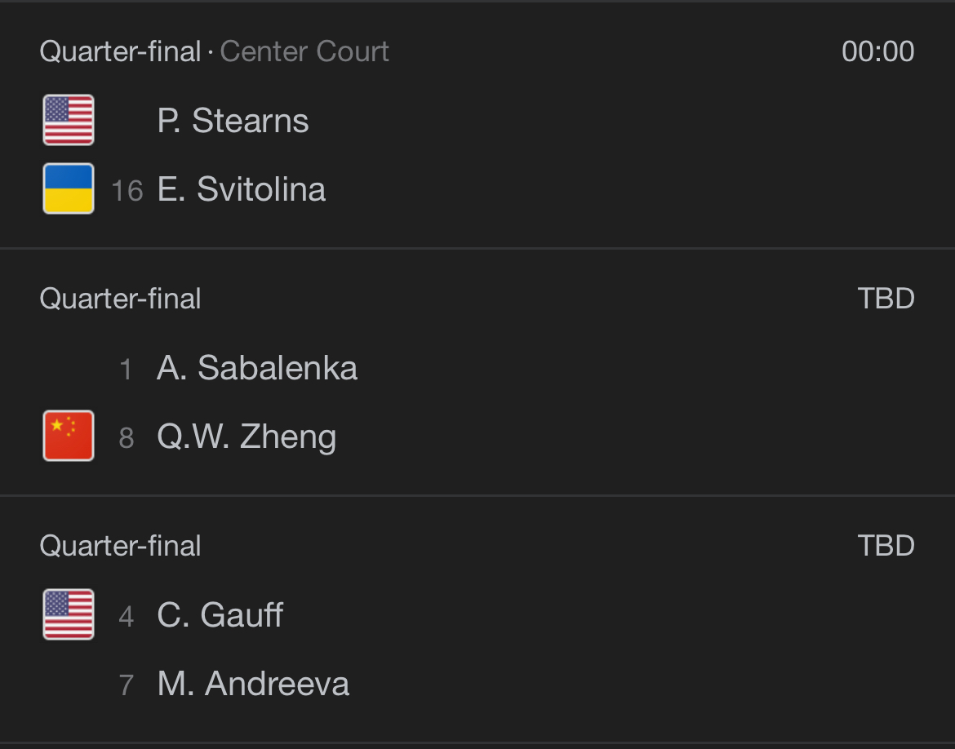Click the US flag beside C. Gauff
The width and height of the screenshot is (955, 749).
[69, 614]
